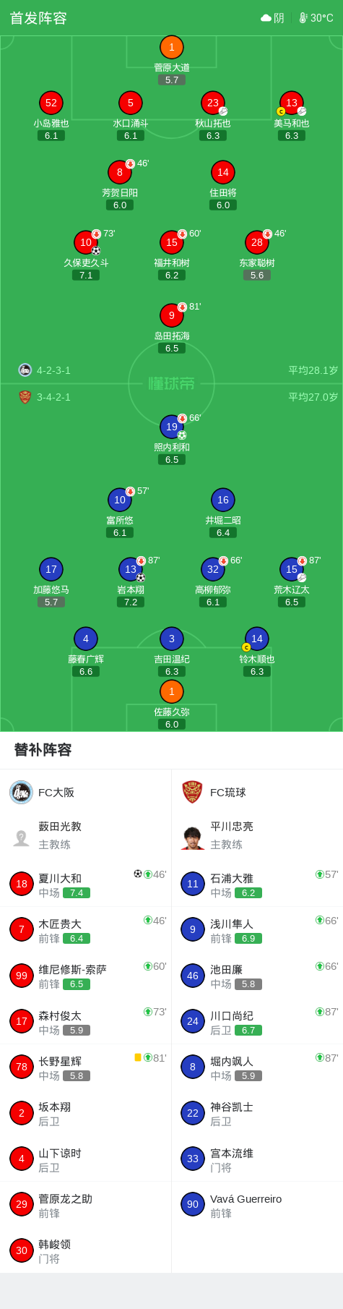Click the FC琉球 team crest in substitutes
343x1309 pixels.
pos(192,793)
